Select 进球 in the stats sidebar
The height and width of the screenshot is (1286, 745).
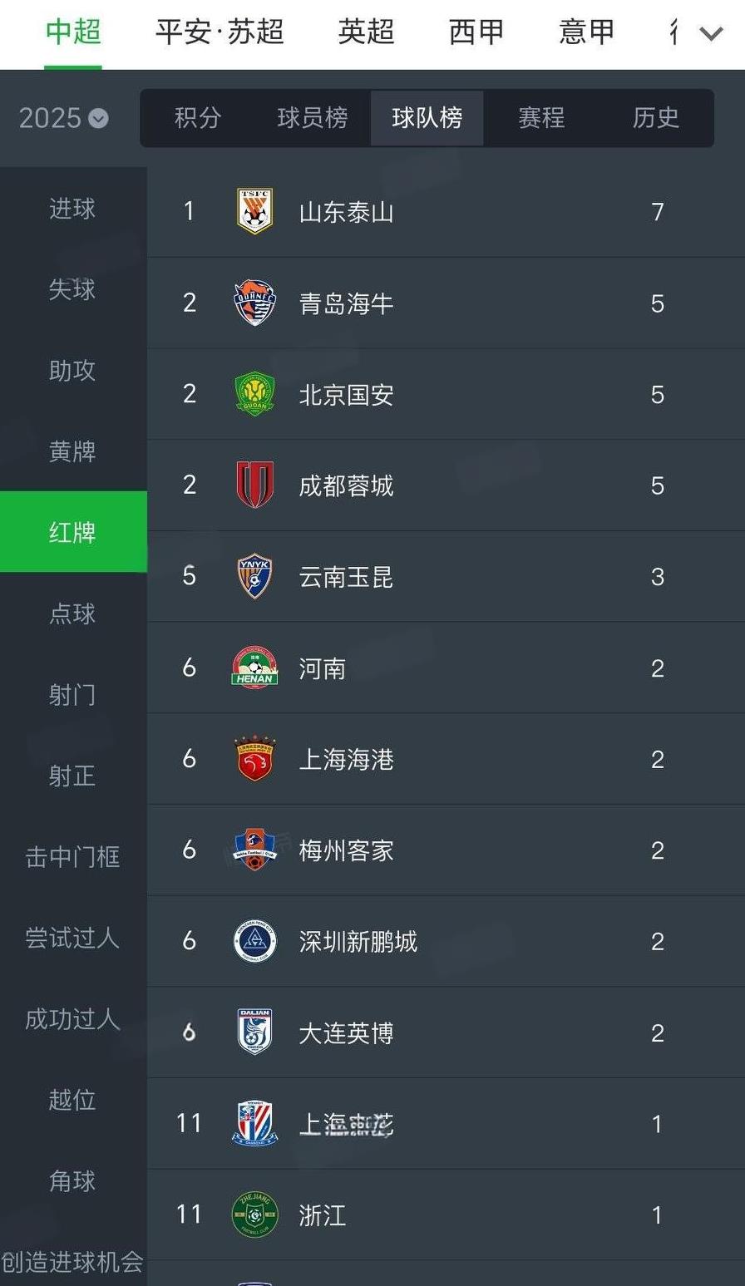tap(72, 209)
